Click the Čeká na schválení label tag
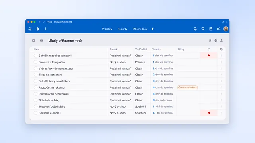This screenshot has height=143, width=255. point(187,87)
